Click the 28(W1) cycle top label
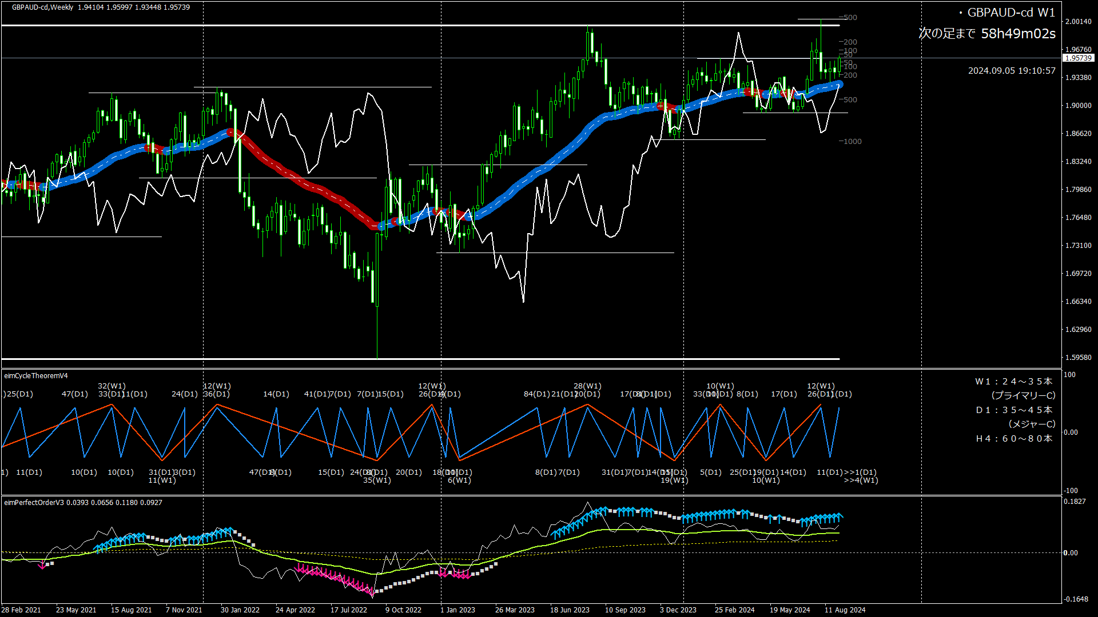 coord(587,386)
